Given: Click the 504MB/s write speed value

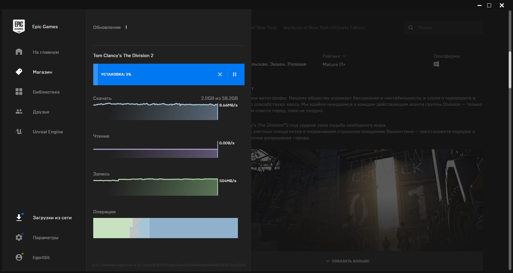Looking at the screenshot, I should coord(228,181).
